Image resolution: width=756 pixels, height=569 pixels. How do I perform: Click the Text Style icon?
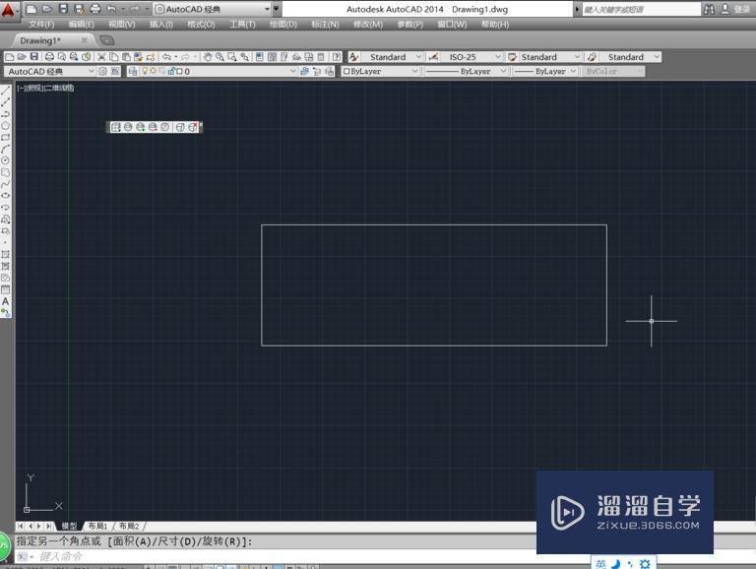(353, 57)
